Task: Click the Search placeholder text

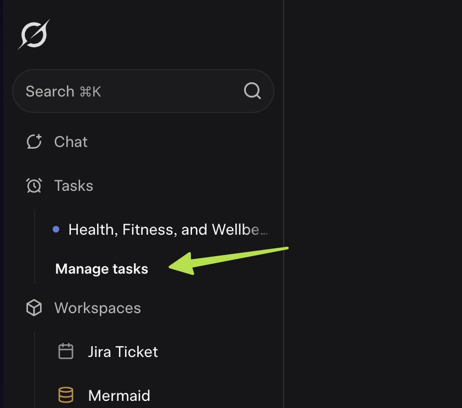Action: 63,91
